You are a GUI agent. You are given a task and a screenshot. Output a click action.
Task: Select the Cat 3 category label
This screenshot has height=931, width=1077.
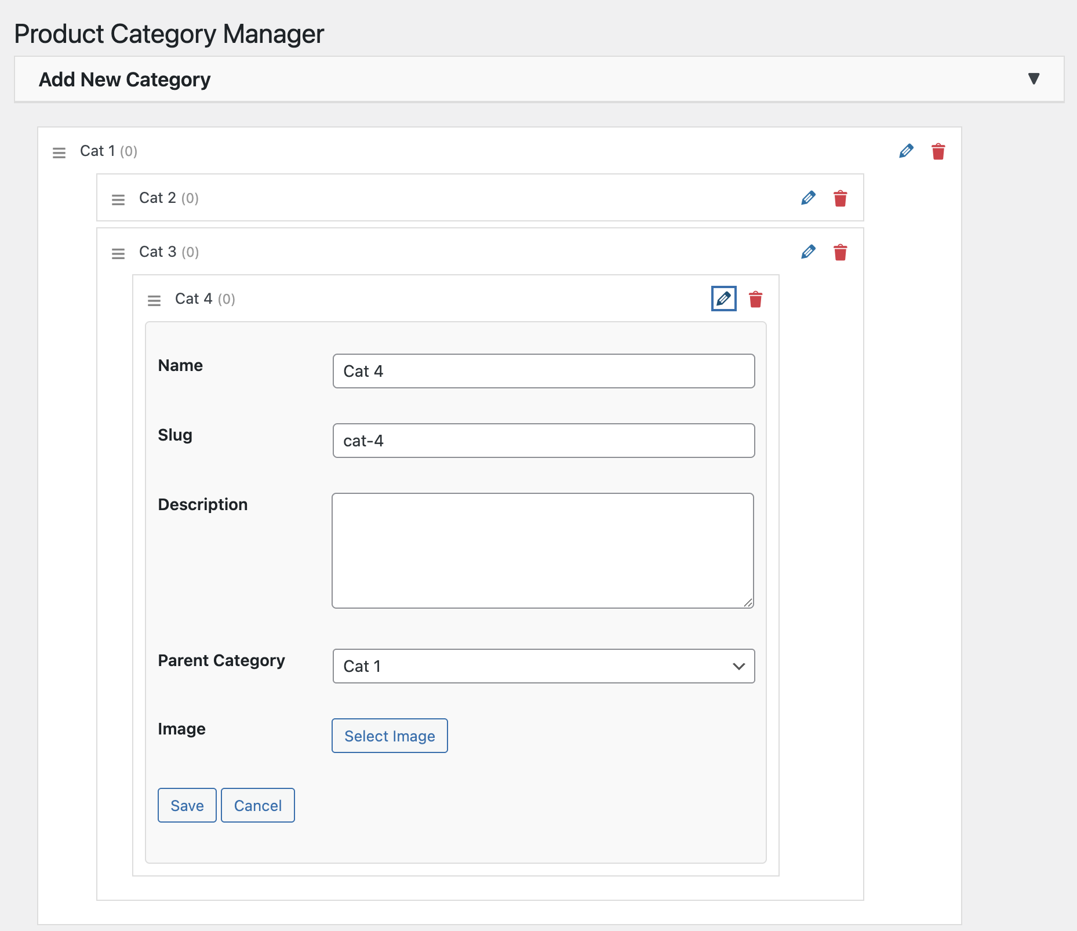point(158,252)
